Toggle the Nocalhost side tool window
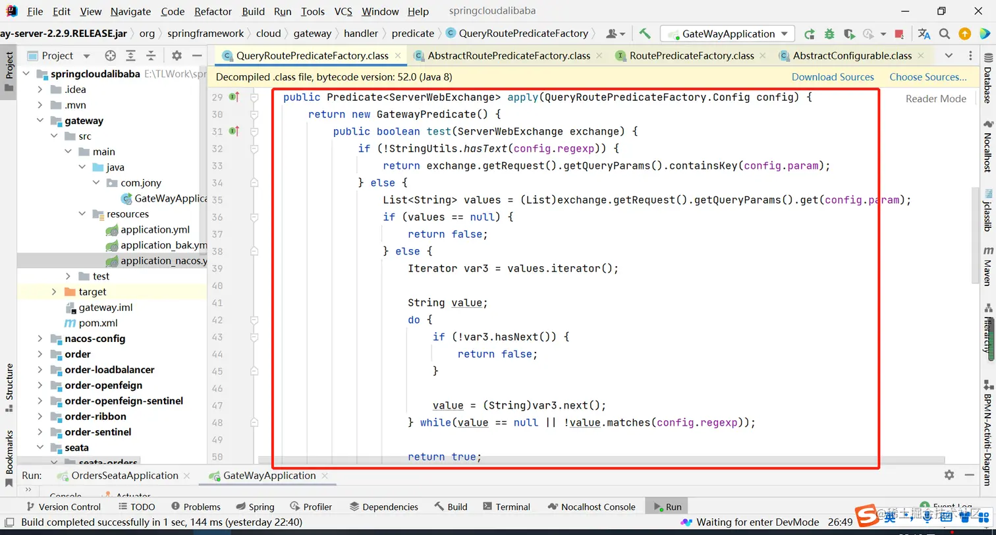996x535 pixels. coord(987,145)
